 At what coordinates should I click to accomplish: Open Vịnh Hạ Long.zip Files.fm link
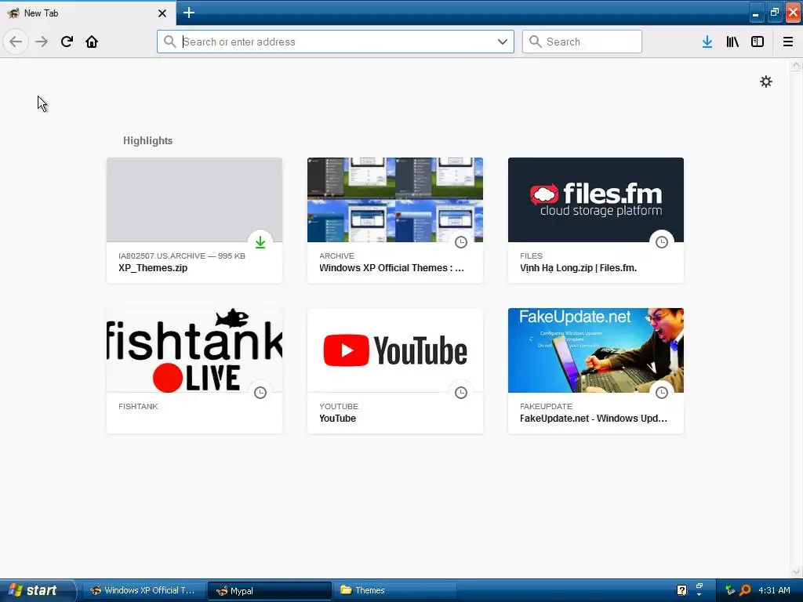(578, 268)
